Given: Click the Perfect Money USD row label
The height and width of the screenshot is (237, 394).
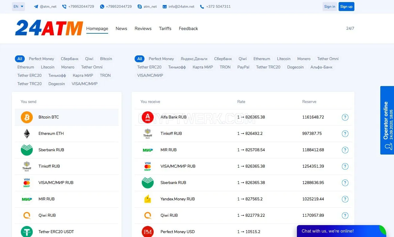Looking at the screenshot, I should click(x=177, y=232).
